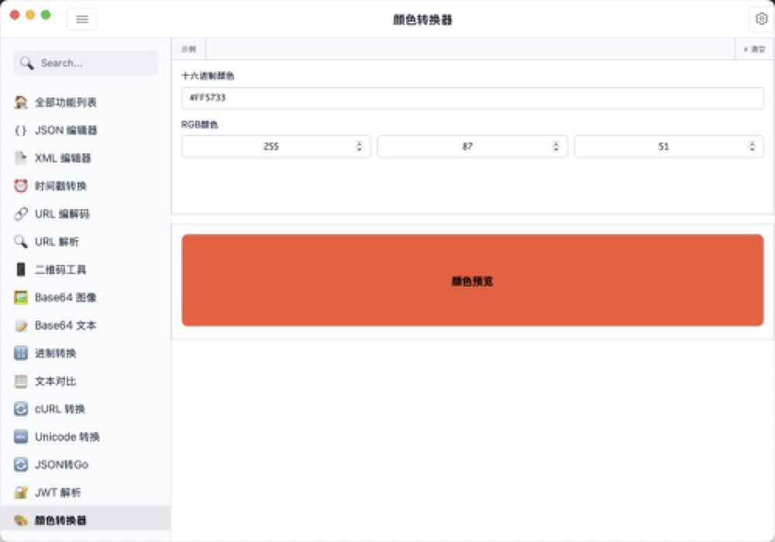Open the JSON 编辑器 tool

tap(66, 130)
